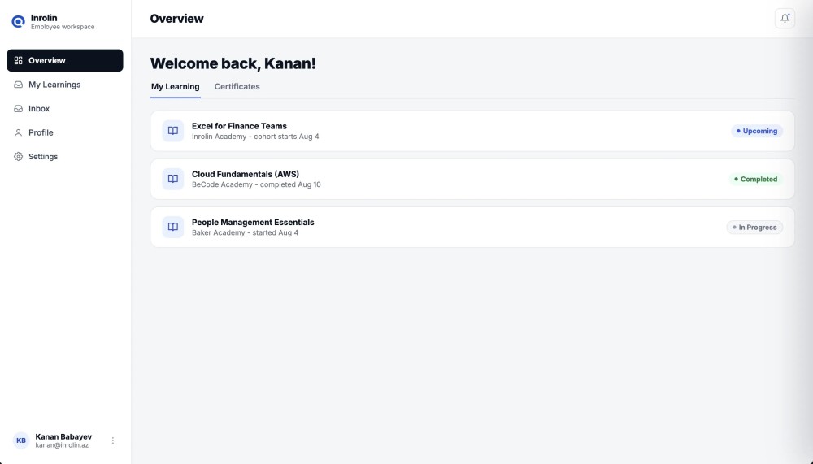Select the My Learning tab
This screenshot has width=813, height=464.
pyautogui.click(x=176, y=87)
